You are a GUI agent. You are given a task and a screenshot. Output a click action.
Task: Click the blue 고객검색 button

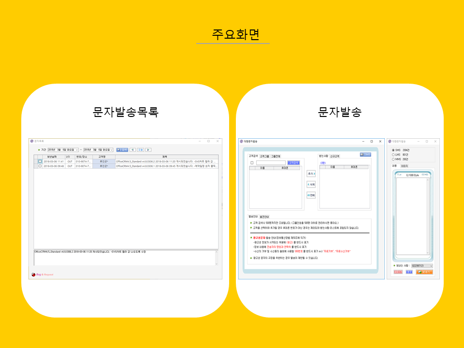pyautogui.click(x=293, y=163)
